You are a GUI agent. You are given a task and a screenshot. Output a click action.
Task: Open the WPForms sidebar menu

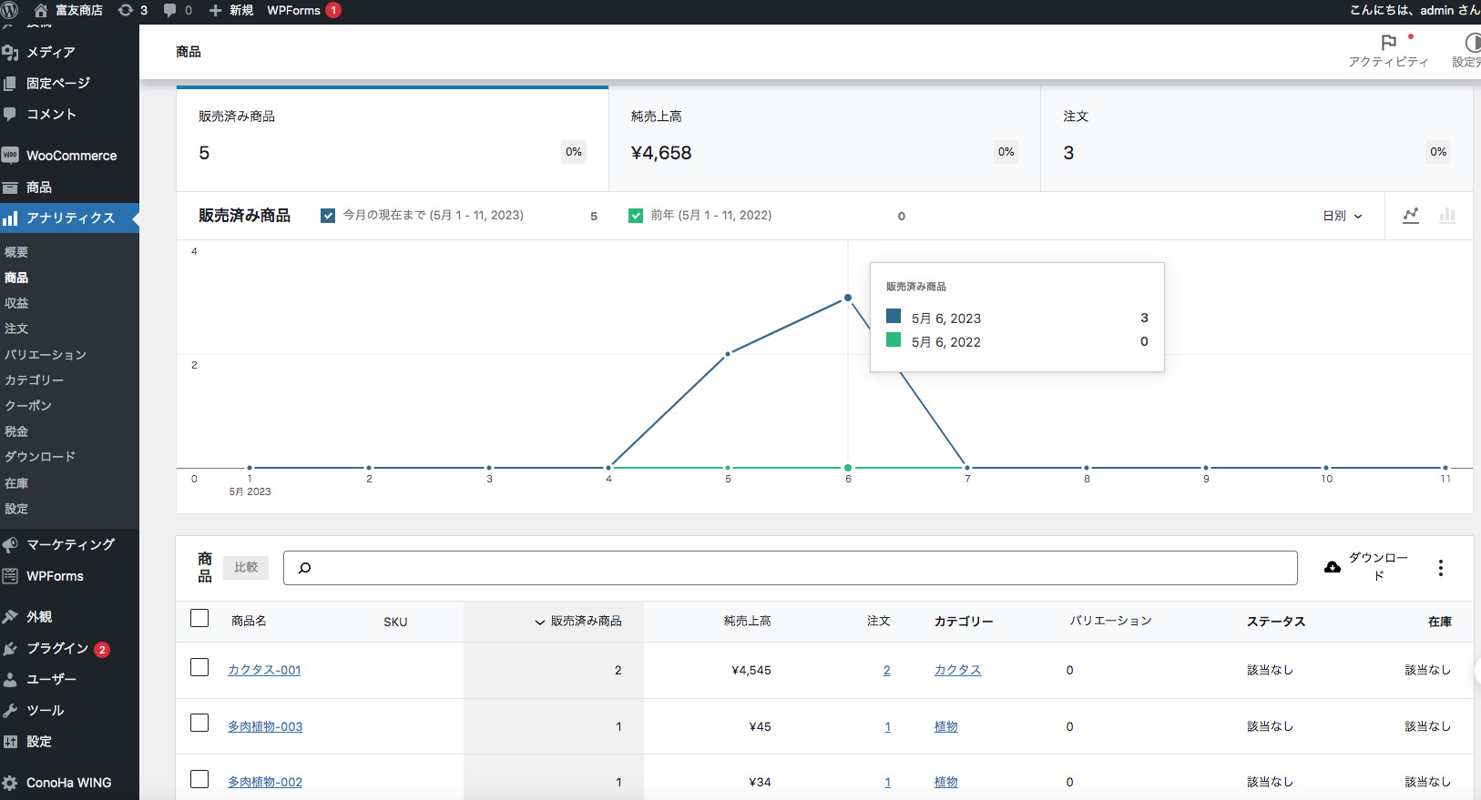[x=69, y=576]
